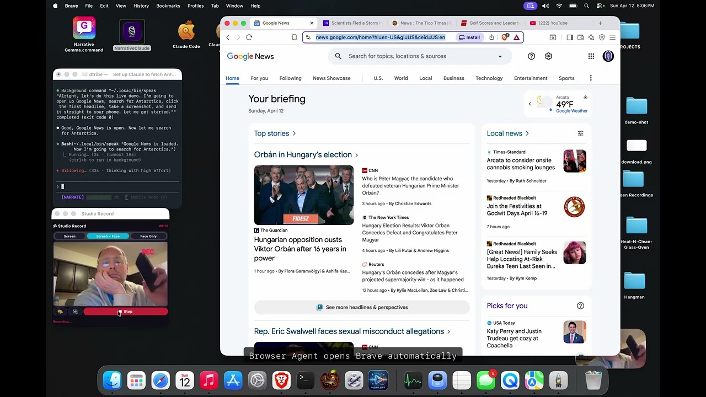This screenshot has height=397, width=706.
Task: Open Google apps grid
Action: 591,56
